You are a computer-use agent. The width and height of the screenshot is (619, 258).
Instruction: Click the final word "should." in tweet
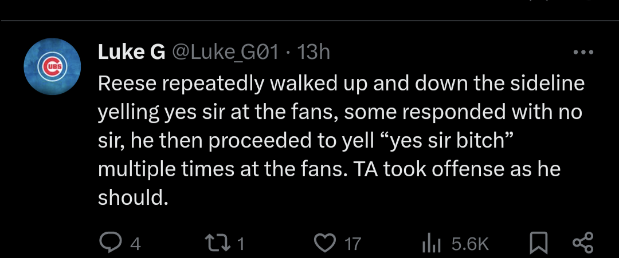coord(132,198)
